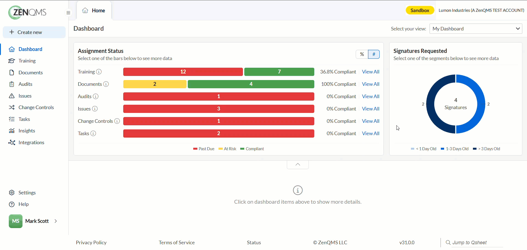The height and width of the screenshot is (250, 527).
Task: Click View All for Training
Action: [371, 72]
